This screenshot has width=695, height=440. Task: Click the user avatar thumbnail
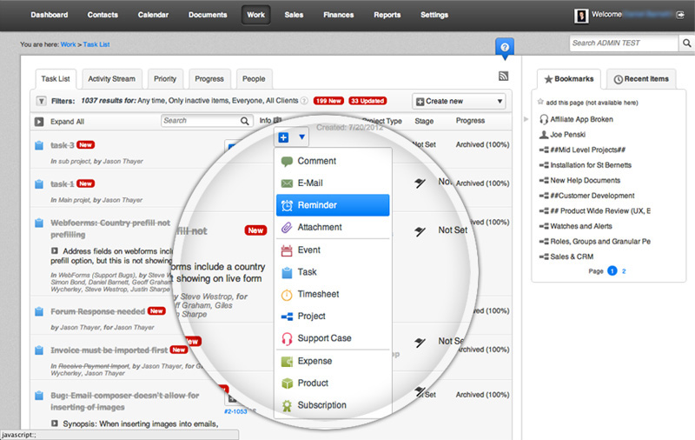pyautogui.click(x=580, y=16)
